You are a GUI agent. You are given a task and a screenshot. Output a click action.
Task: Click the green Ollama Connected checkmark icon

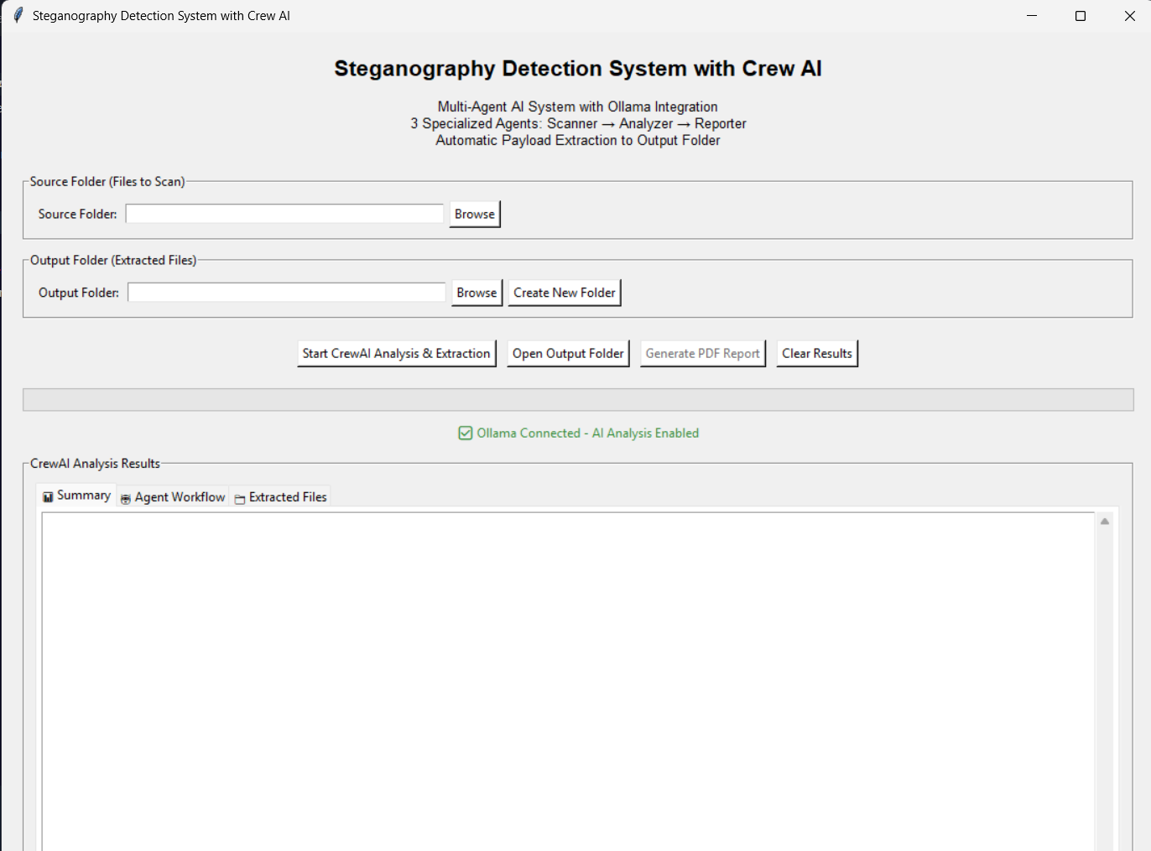(466, 433)
